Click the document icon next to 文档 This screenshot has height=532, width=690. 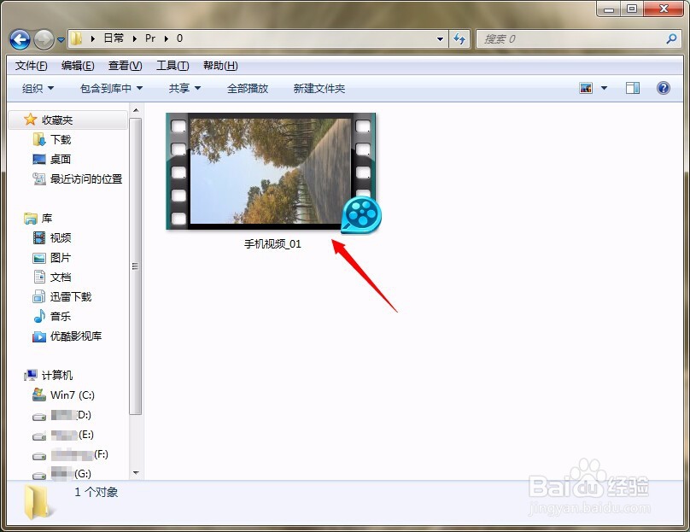[39, 277]
